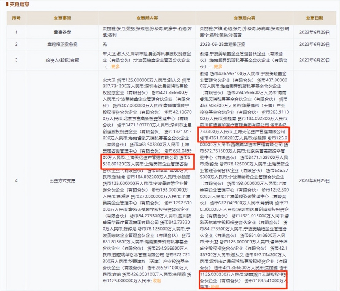This screenshot has width=340, height=291.
Task: Click the 章程修正案备案 cell in row 2
Action: pos(62,44)
